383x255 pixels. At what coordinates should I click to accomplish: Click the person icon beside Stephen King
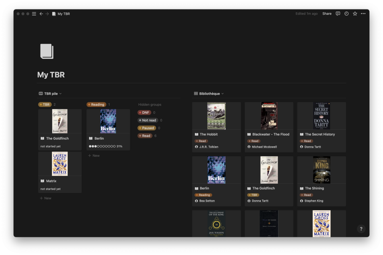302,201
